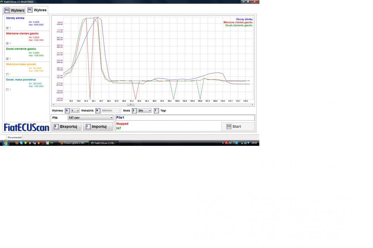The height and width of the screenshot is (248, 373).
Task: Click the S key icon beside Skala
Action: tap(134, 111)
